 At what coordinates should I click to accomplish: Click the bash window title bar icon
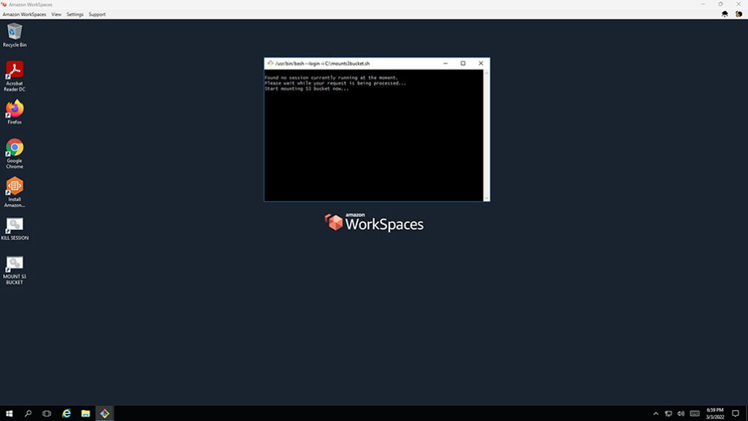270,63
